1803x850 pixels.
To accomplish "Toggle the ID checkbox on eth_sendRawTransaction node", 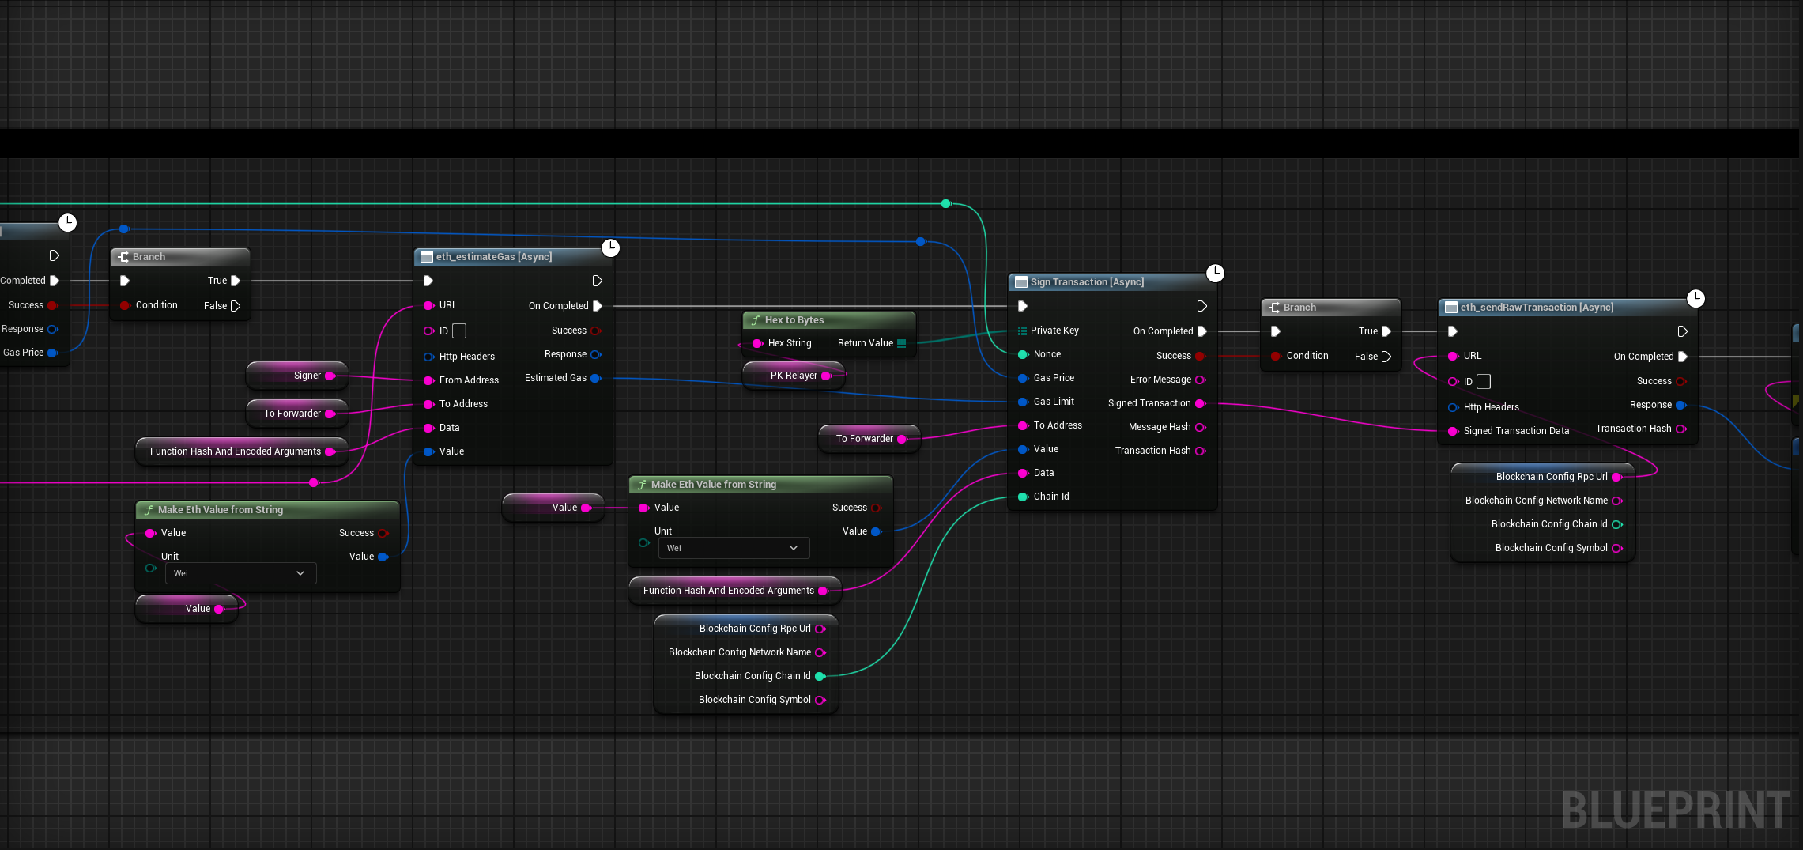I will click(x=1484, y=382).
